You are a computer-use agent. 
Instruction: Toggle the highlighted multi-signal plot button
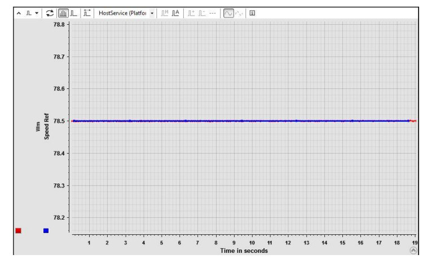pyautogui.click(x=61, y=11)
